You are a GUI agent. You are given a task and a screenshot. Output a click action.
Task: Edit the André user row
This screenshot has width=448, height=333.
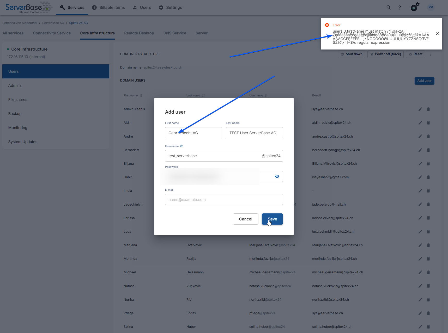coord(420,136)
